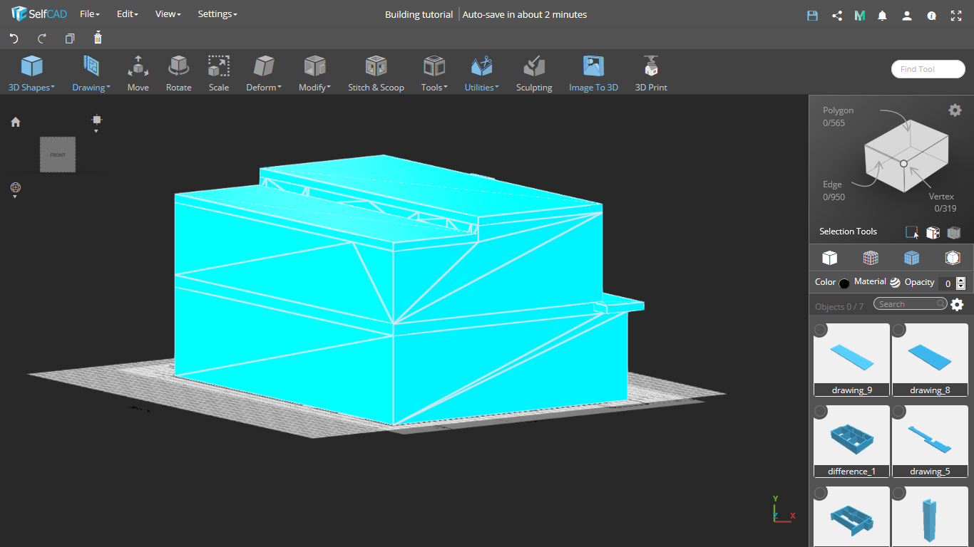Select the Move tool
The width and height of the screenshot is (974, 547).
tap(138, 74)
